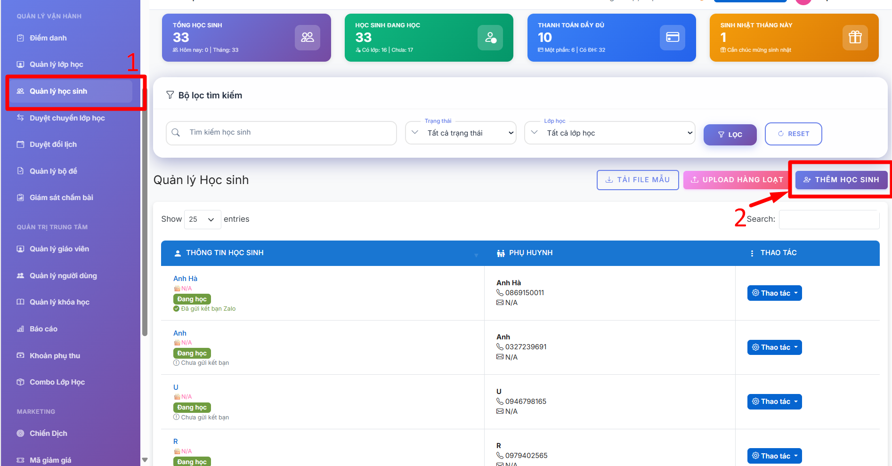
Task: Click the Chiến Dịch target icon in sidebar
Action: (20, 434)
